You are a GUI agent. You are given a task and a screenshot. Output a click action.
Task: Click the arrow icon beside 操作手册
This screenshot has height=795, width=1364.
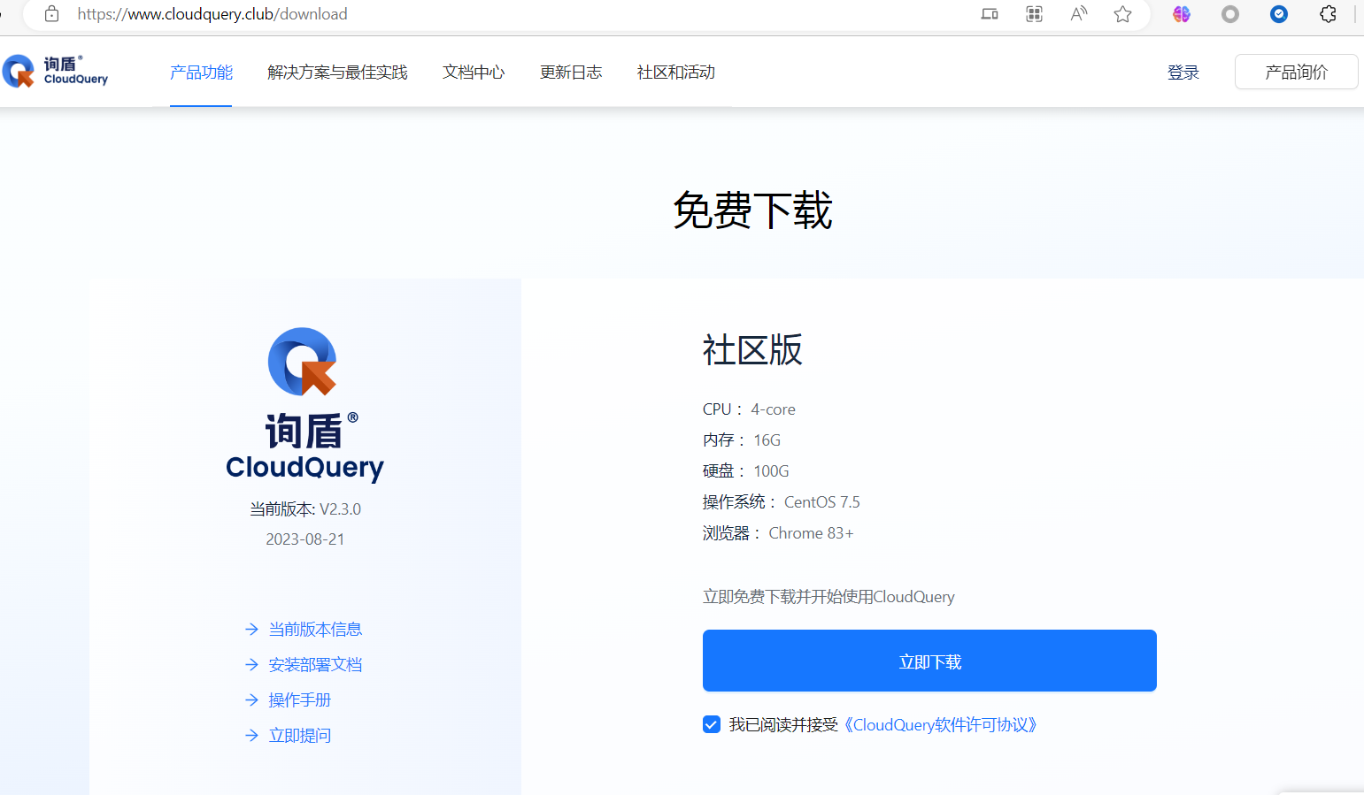point(252,700)
